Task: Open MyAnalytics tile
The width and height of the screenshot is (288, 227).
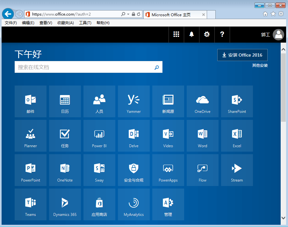Action: tap(134, 204)
